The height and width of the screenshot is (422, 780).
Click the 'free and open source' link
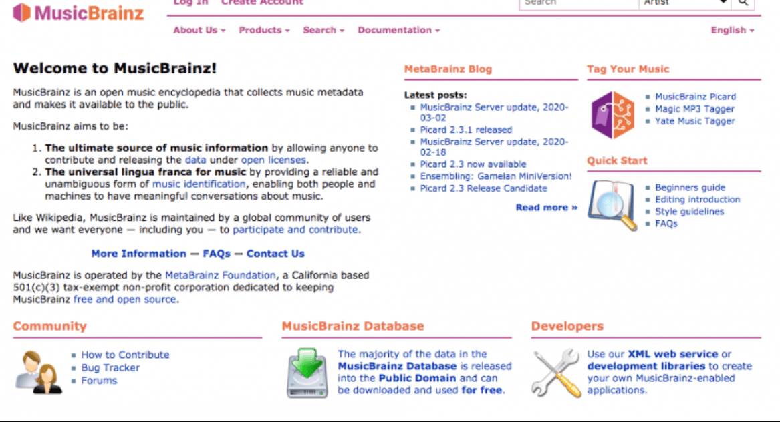[x=125, y=299]
